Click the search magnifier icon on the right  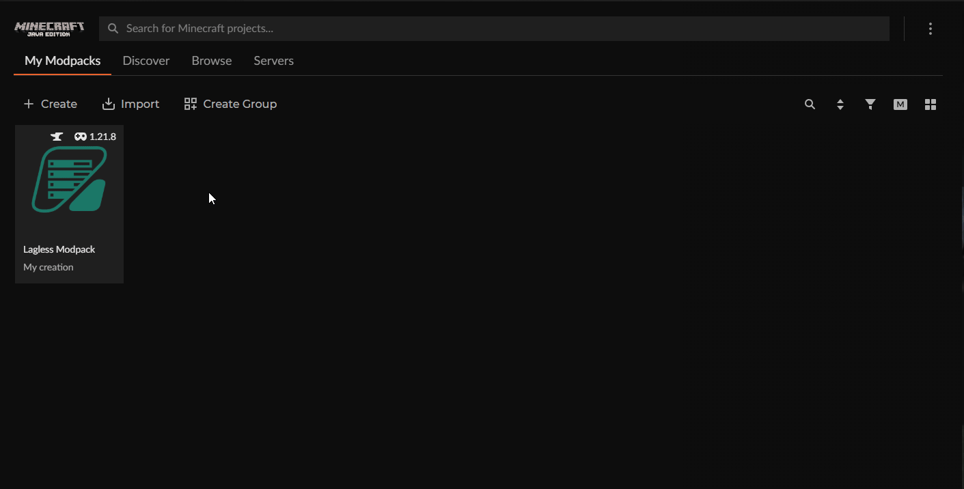[810, 104]
